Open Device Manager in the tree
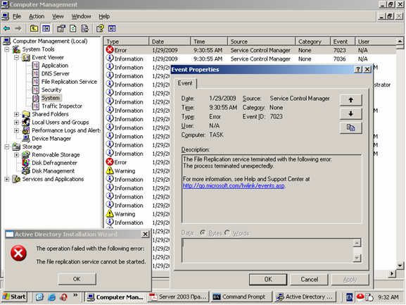406x305 pixels. pyautogui.click(x=51, y=139)
